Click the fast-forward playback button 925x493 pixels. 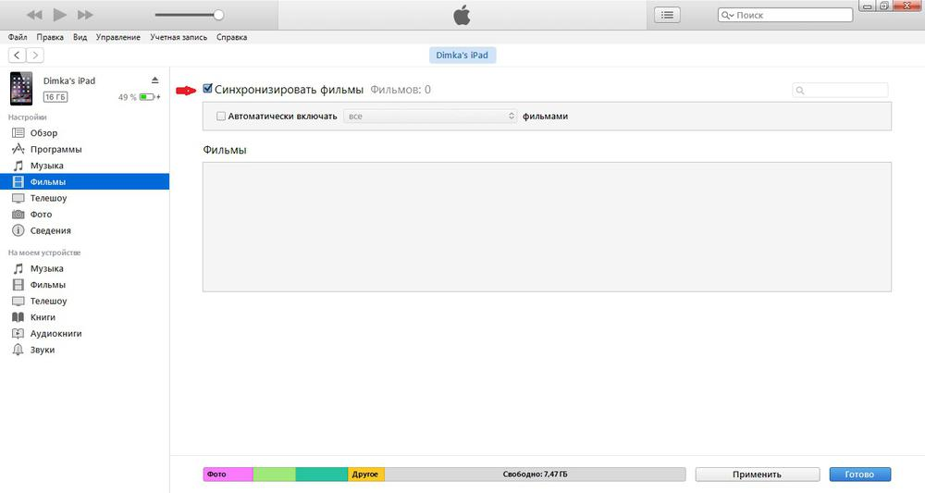[85, 15]
